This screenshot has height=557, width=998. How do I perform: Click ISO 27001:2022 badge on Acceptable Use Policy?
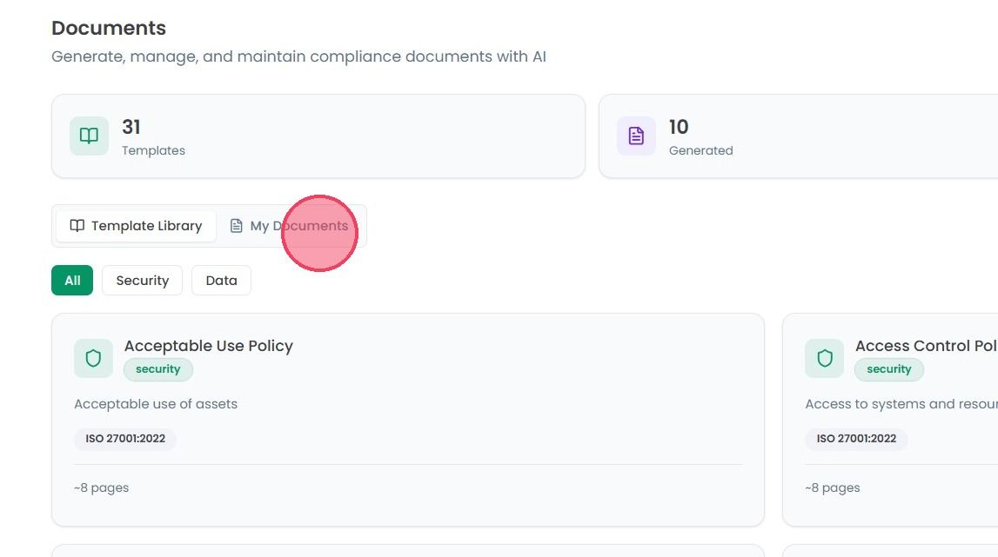[x=125, y=439]
